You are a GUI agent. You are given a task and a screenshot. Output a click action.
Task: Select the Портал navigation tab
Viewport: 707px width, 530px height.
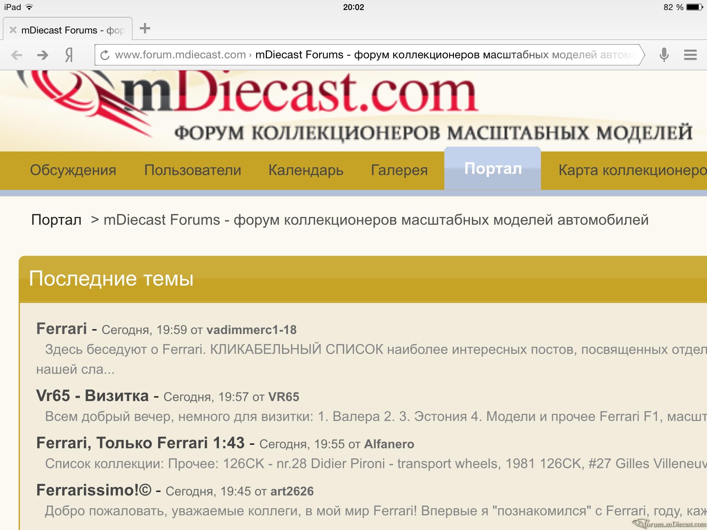coord(493,168)
